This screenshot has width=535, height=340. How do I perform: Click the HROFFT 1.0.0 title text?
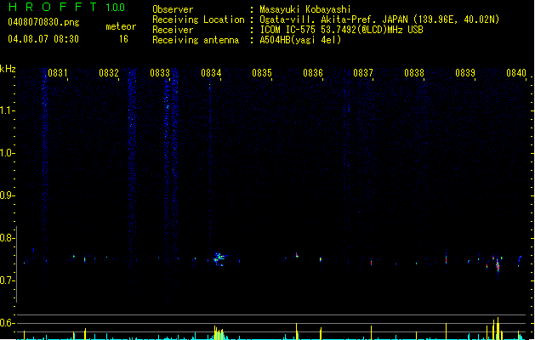pos(67,7)
